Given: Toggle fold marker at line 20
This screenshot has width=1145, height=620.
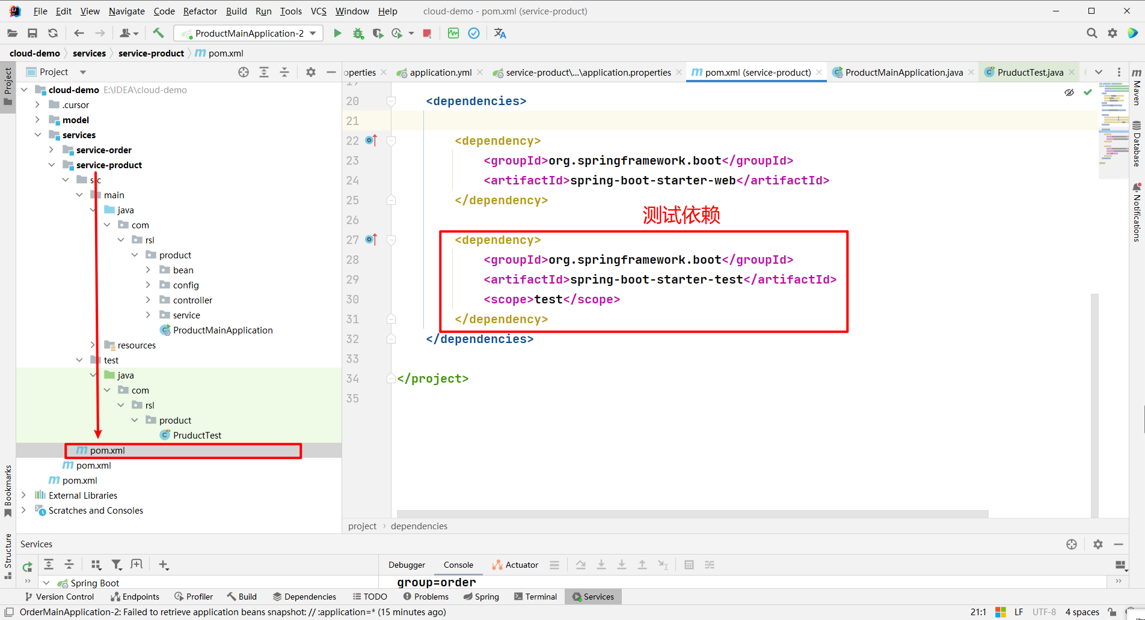Looking at the screenshot, I should (391, 101).
